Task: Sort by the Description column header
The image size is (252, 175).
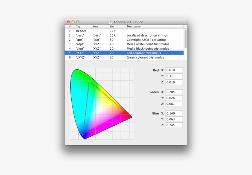Action: (x=155, y=26)
